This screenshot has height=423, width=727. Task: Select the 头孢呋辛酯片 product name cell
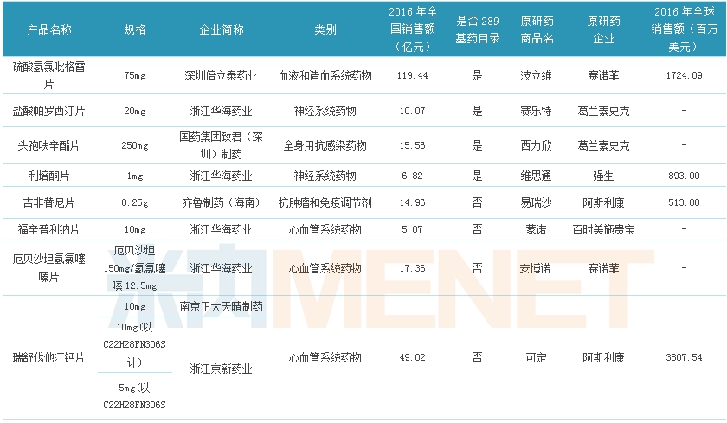(48, 145)
